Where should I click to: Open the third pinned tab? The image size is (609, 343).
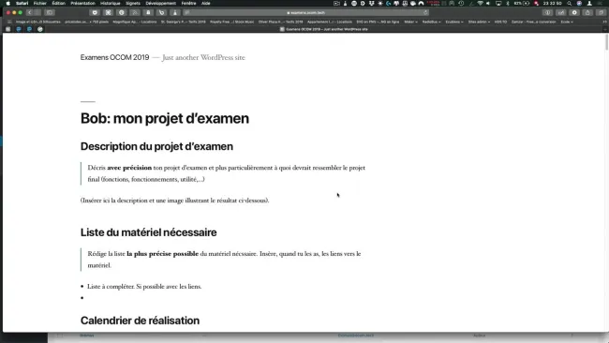tap(30, 29)
